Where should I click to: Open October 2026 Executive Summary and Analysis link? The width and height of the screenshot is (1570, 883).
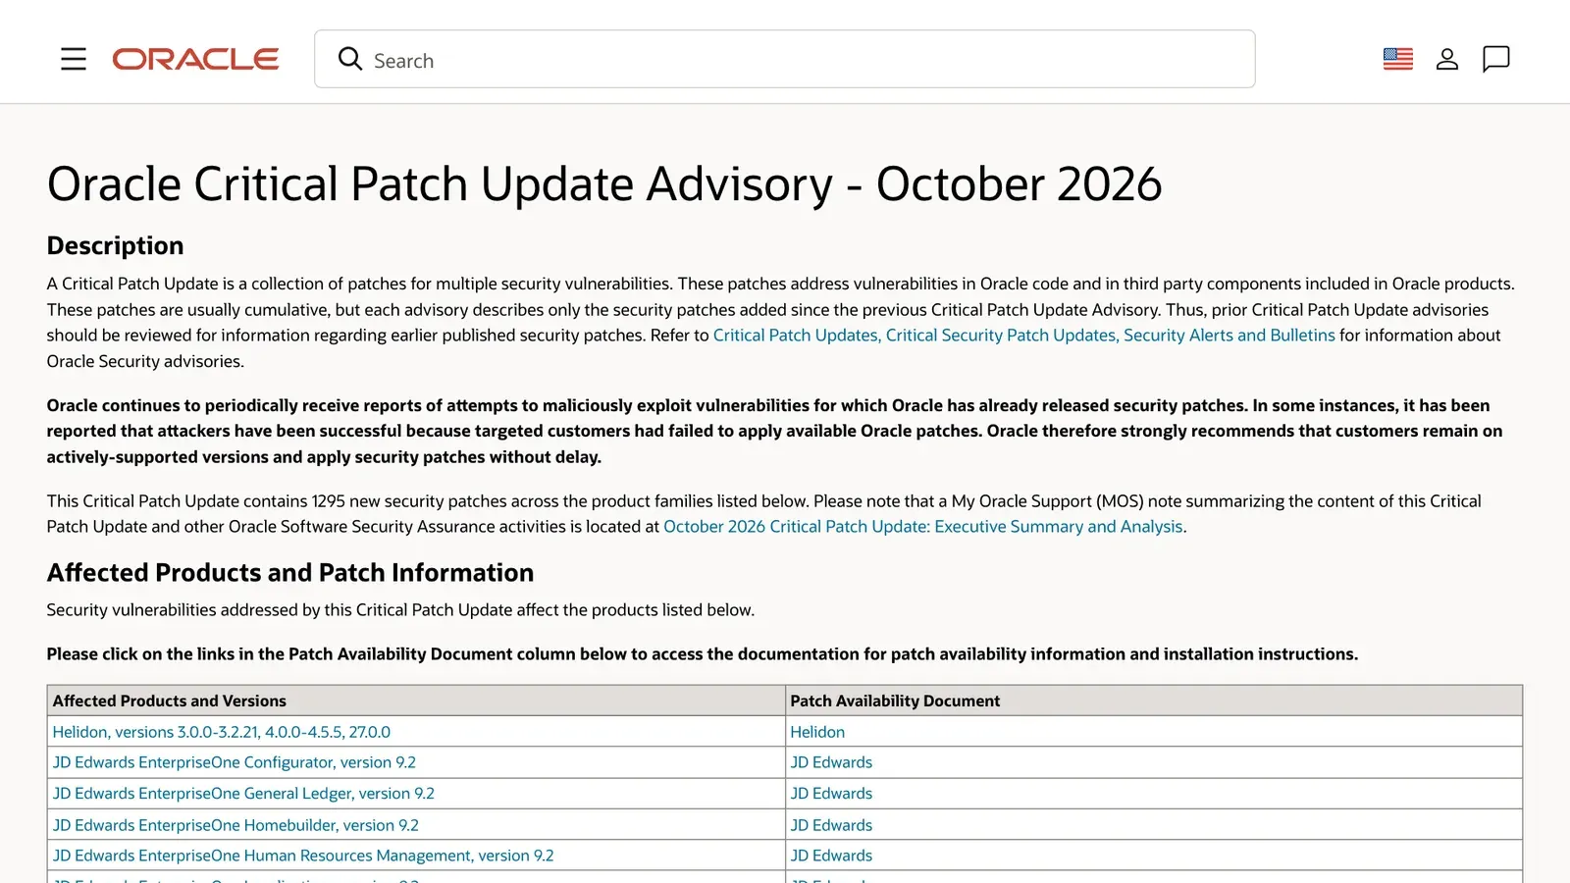pyautogui.click(x=923, y=527)
